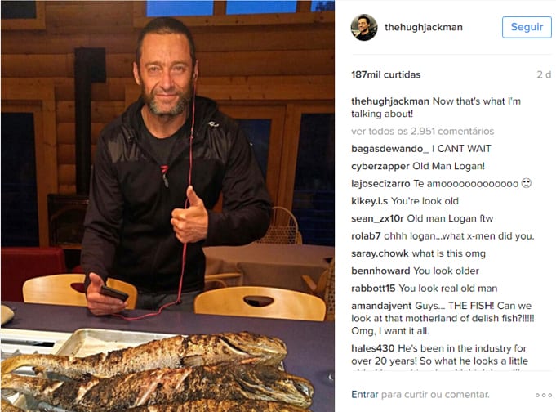View all 2.951 comentários link
Screen dimensions: 556x412
[422, 132]
